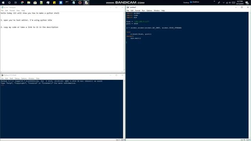
Task: Open Help menu in the Python Shell window
Action: (38, 78)
